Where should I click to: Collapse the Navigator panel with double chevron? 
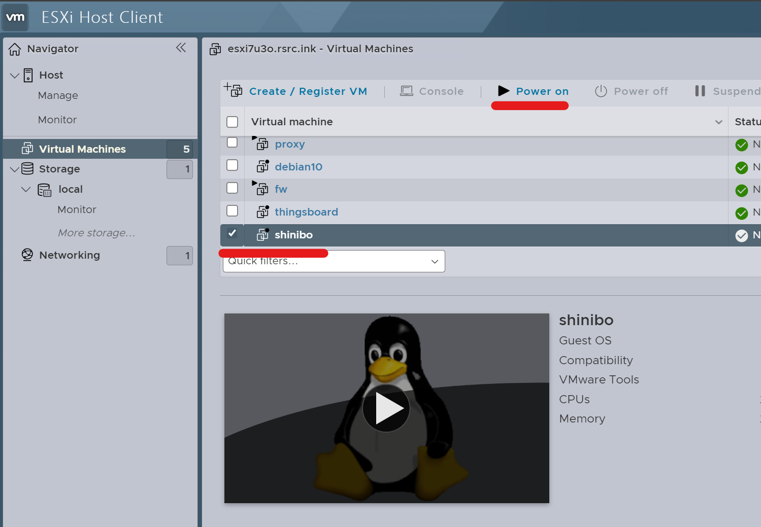[181, 48]
